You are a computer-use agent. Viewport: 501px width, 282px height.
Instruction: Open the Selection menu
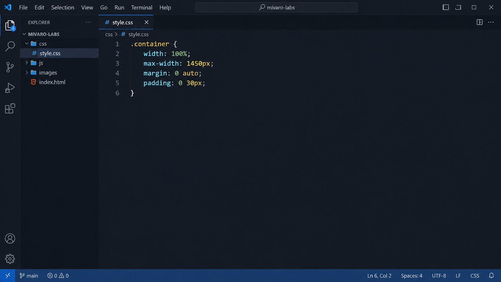63,8
